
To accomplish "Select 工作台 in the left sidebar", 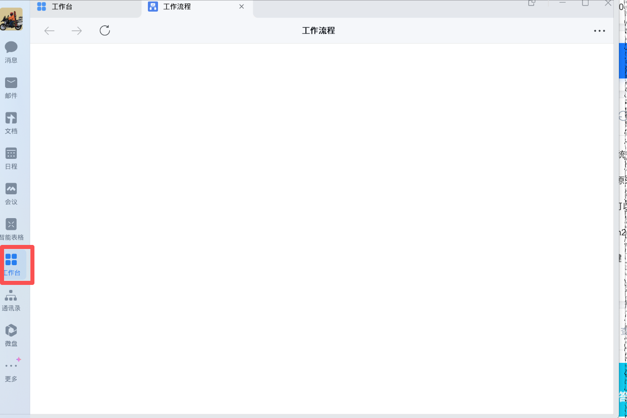I will (12, 265).
